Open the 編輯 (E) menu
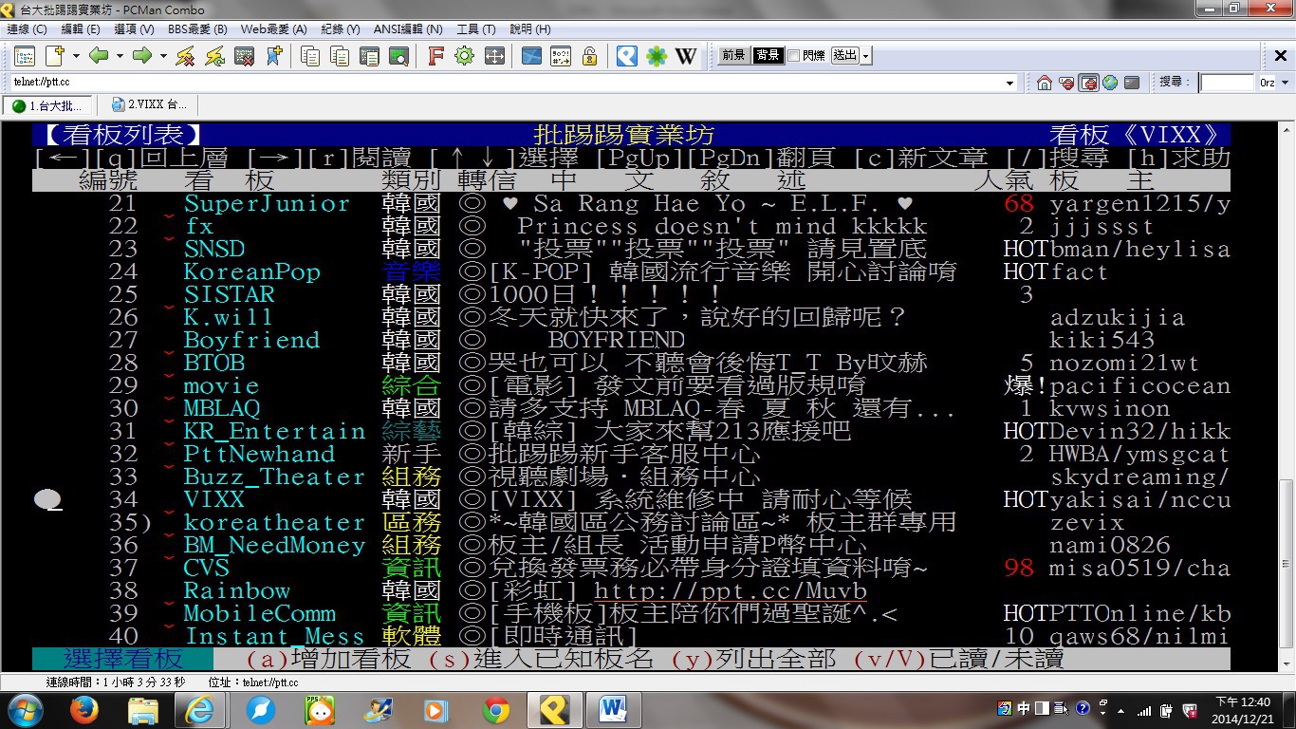1296x729 pixels. click(80, 29)
